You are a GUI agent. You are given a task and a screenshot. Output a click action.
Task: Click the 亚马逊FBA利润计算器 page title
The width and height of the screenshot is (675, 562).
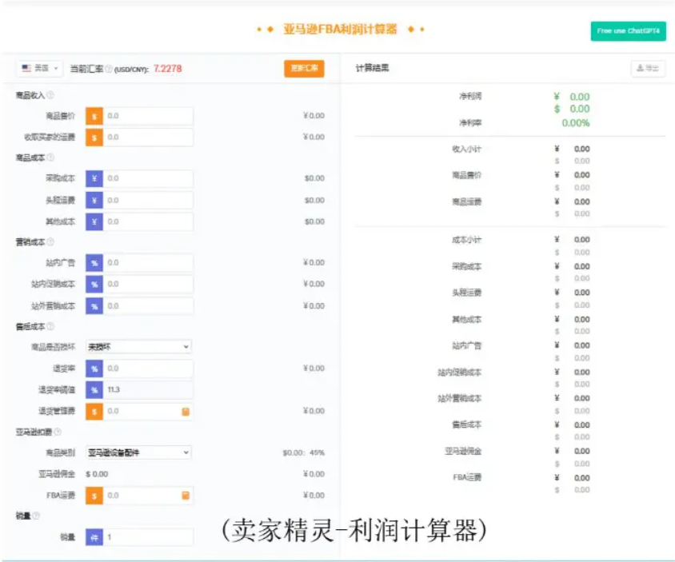pyautogui.click(x=340, y=30)
